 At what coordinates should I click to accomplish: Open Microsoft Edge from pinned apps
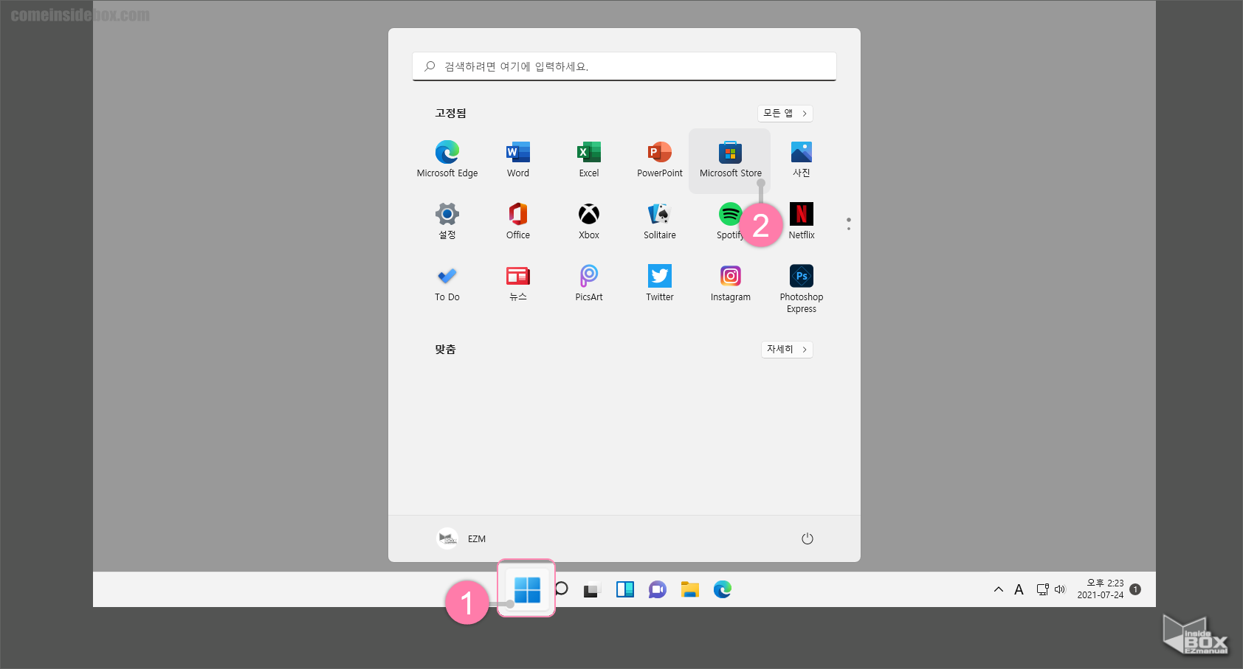tap(447, 159)
